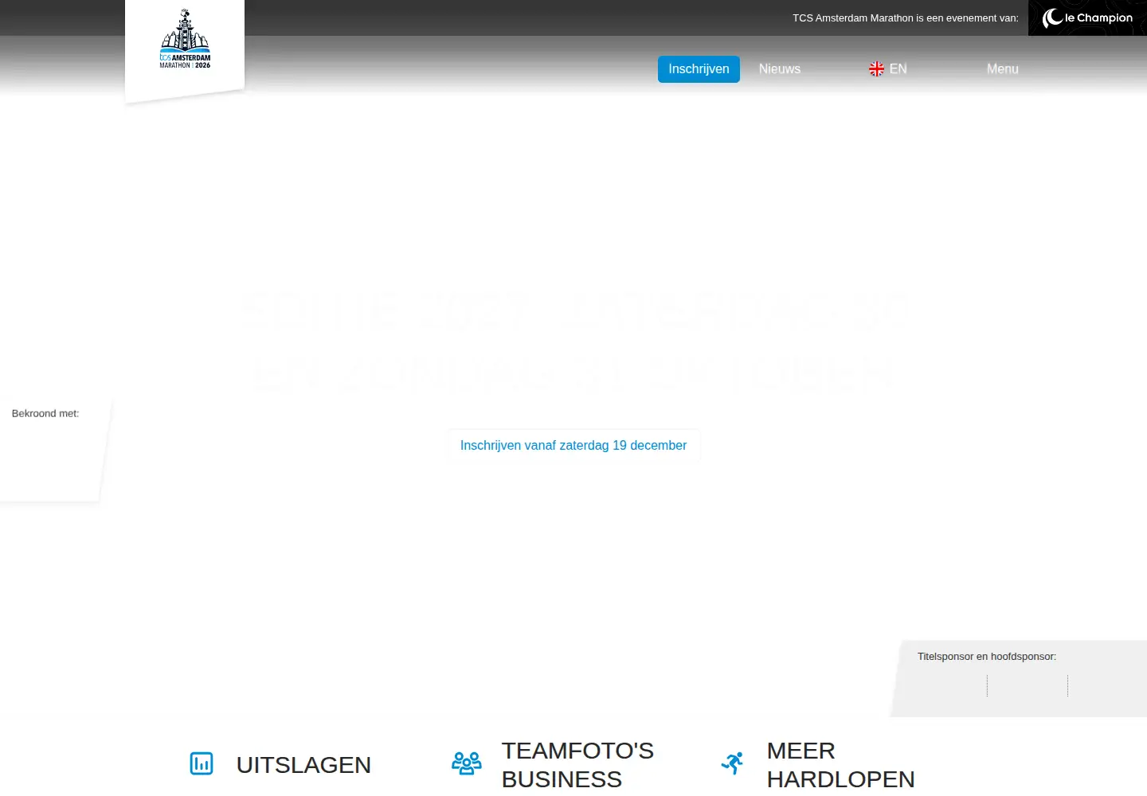Click 'Inschrijven vanaf zaterdag 19 december' button
1147x796 pixels.
[x=573, y=446]
